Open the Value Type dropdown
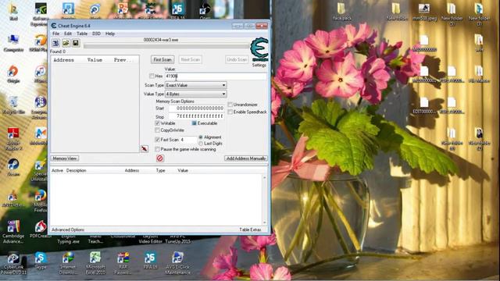 (196, 94)
